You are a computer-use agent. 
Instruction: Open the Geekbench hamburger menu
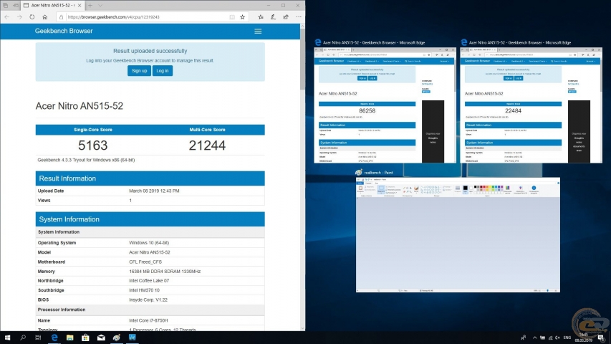258,32
